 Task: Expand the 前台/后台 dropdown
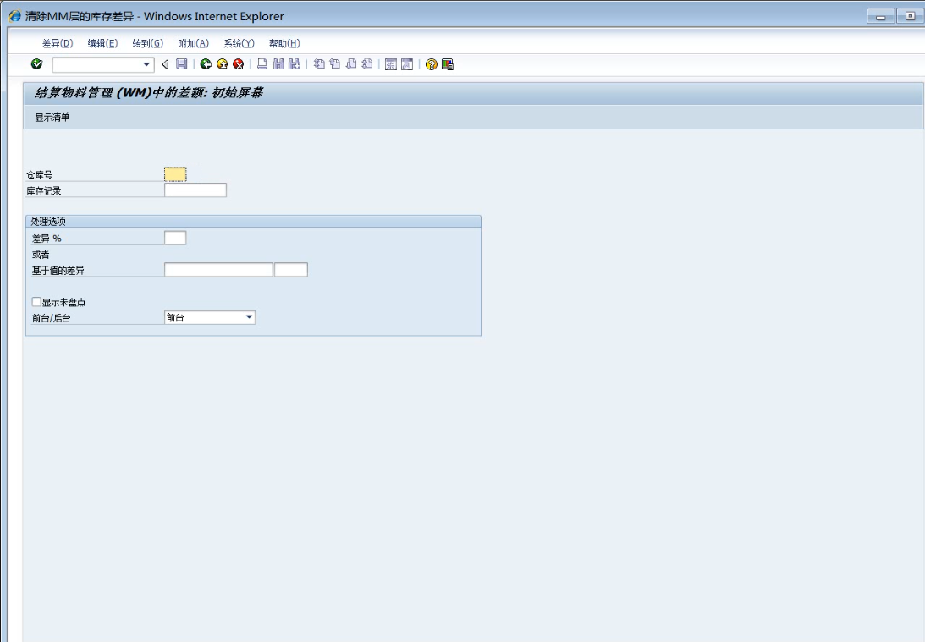(x=249, y=317)
